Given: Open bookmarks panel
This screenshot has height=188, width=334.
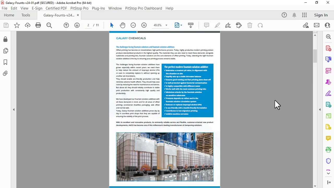Looking at the screenshot, I should point(5,62).
